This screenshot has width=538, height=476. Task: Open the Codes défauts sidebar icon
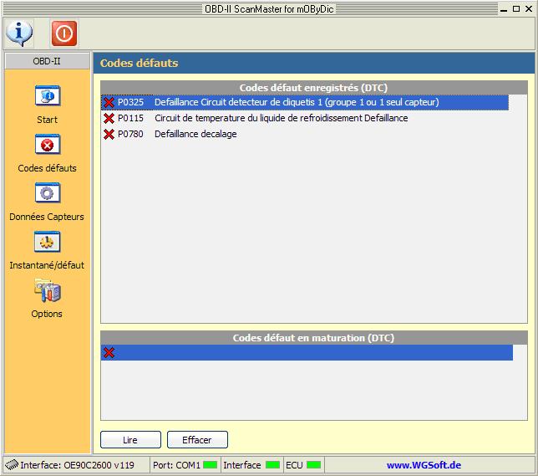47,145
